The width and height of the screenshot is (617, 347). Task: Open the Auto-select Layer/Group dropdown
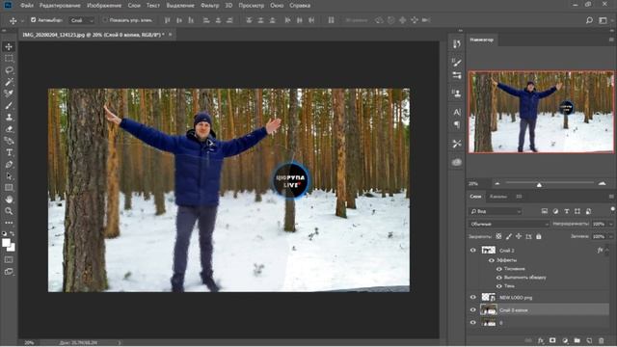tap(82, 20)
